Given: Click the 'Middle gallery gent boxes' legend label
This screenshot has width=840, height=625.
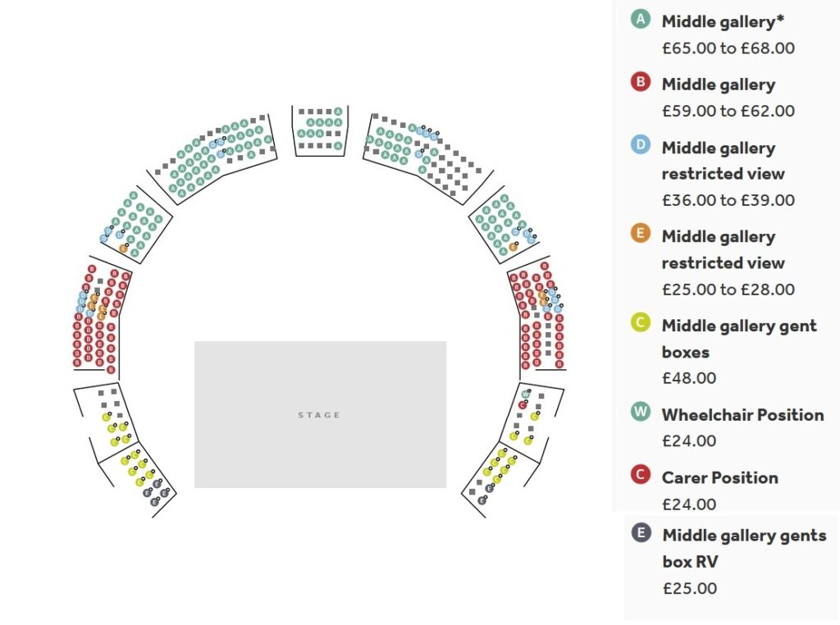Looking at the screenshot, I should (739, 339).
